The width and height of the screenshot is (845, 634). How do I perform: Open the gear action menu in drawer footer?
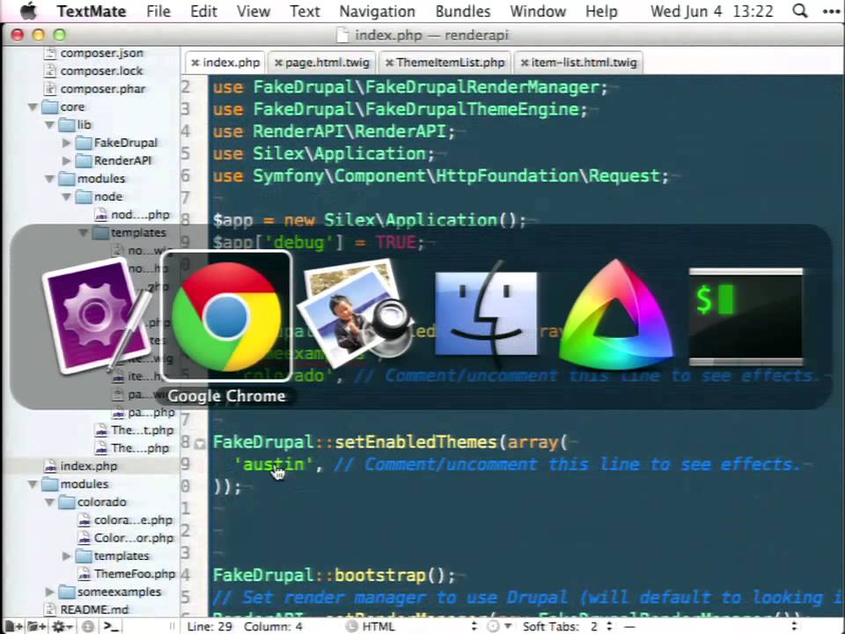point(61,626)
